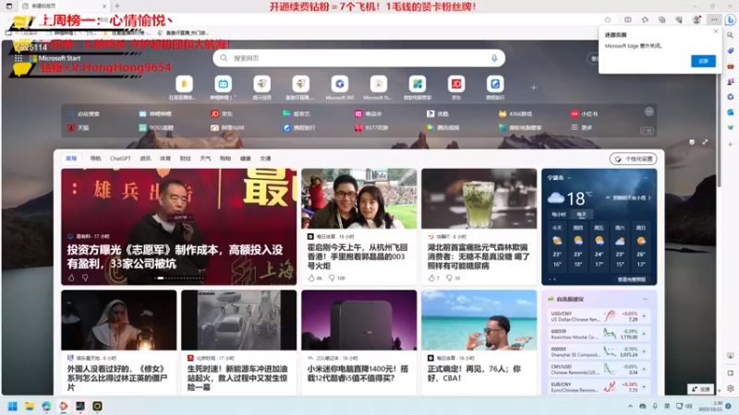
Task: Click the web search input field
Action: point(359,58)
